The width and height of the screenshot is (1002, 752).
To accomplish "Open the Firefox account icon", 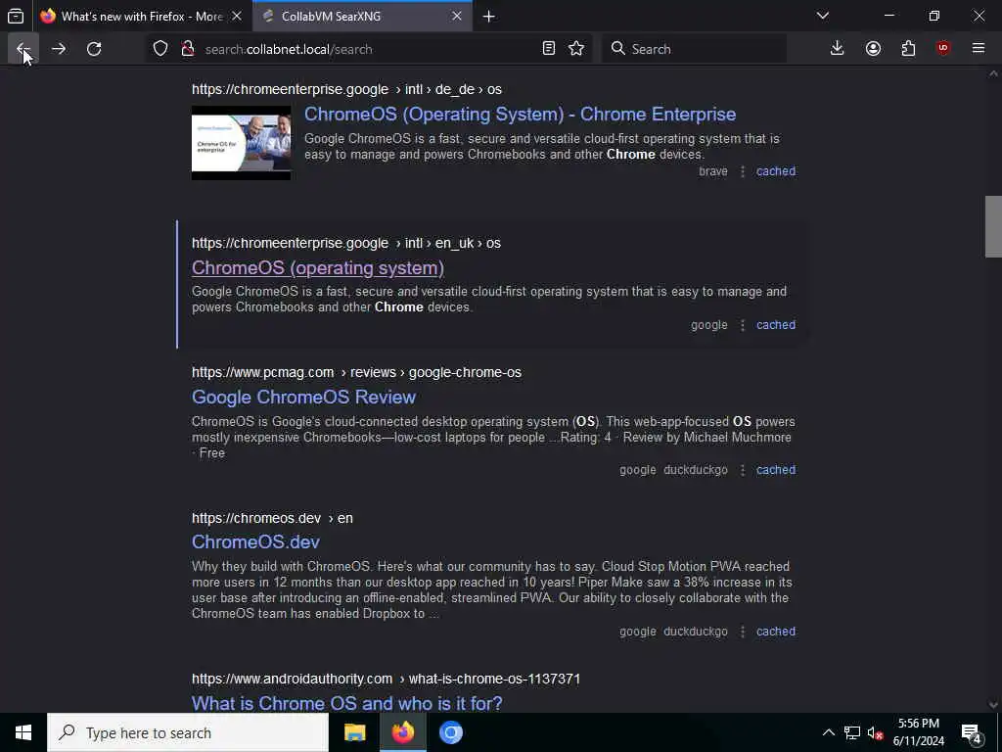I will coord(873,49).
